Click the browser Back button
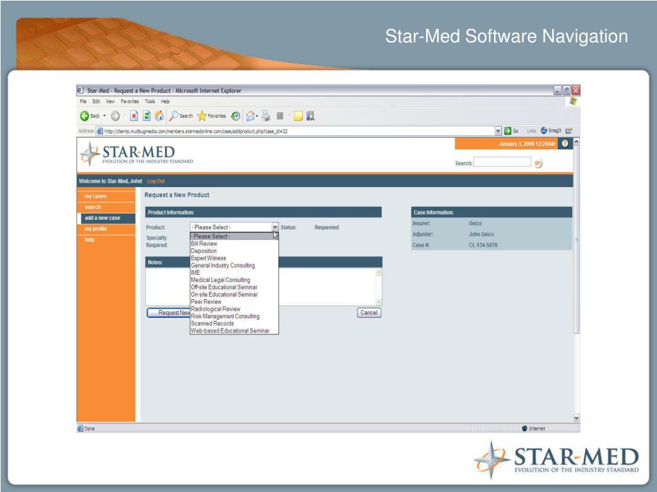The width and height of the screenshot is (657, 492). (90, 116)
